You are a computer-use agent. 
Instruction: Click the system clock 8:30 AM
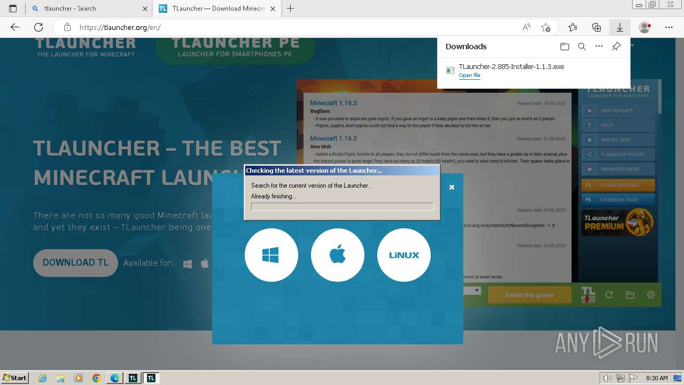(657, 378)
